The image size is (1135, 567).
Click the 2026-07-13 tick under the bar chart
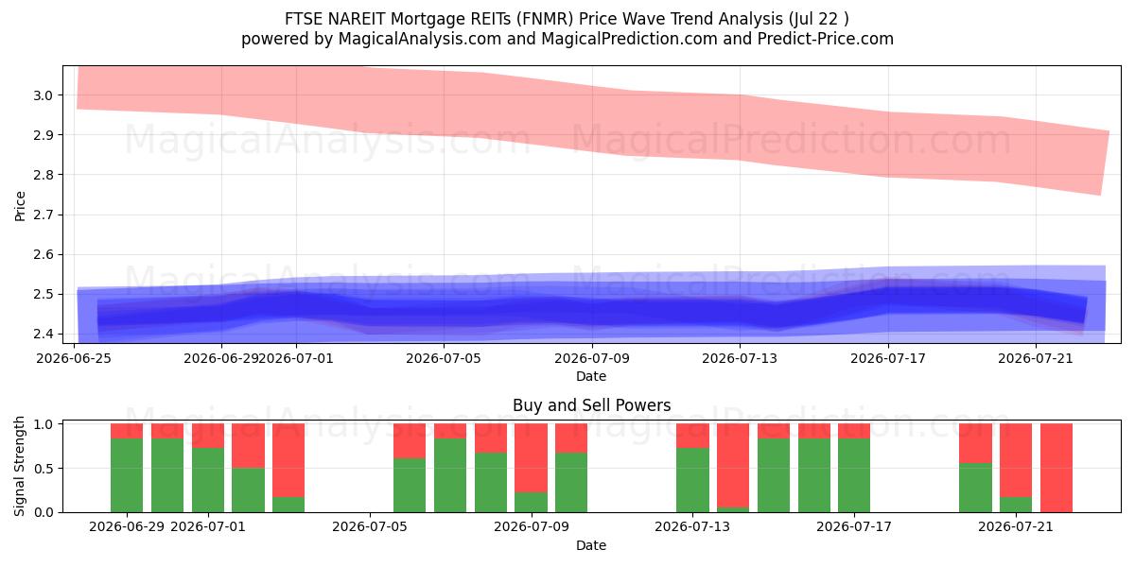(693, 527)
